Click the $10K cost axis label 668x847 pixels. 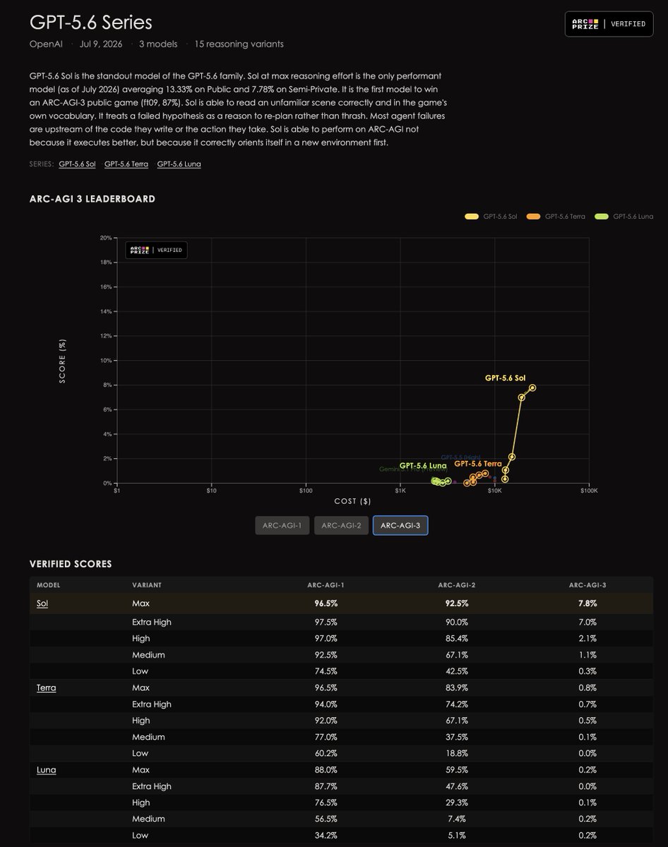click(x=494, y=491)
